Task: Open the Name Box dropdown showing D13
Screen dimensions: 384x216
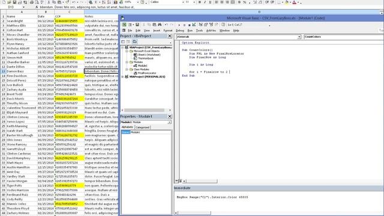Action: coord(23,7)
